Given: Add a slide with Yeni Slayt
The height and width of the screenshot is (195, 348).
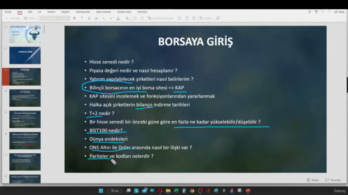Looking at the screenshot, I should [13, 18].
